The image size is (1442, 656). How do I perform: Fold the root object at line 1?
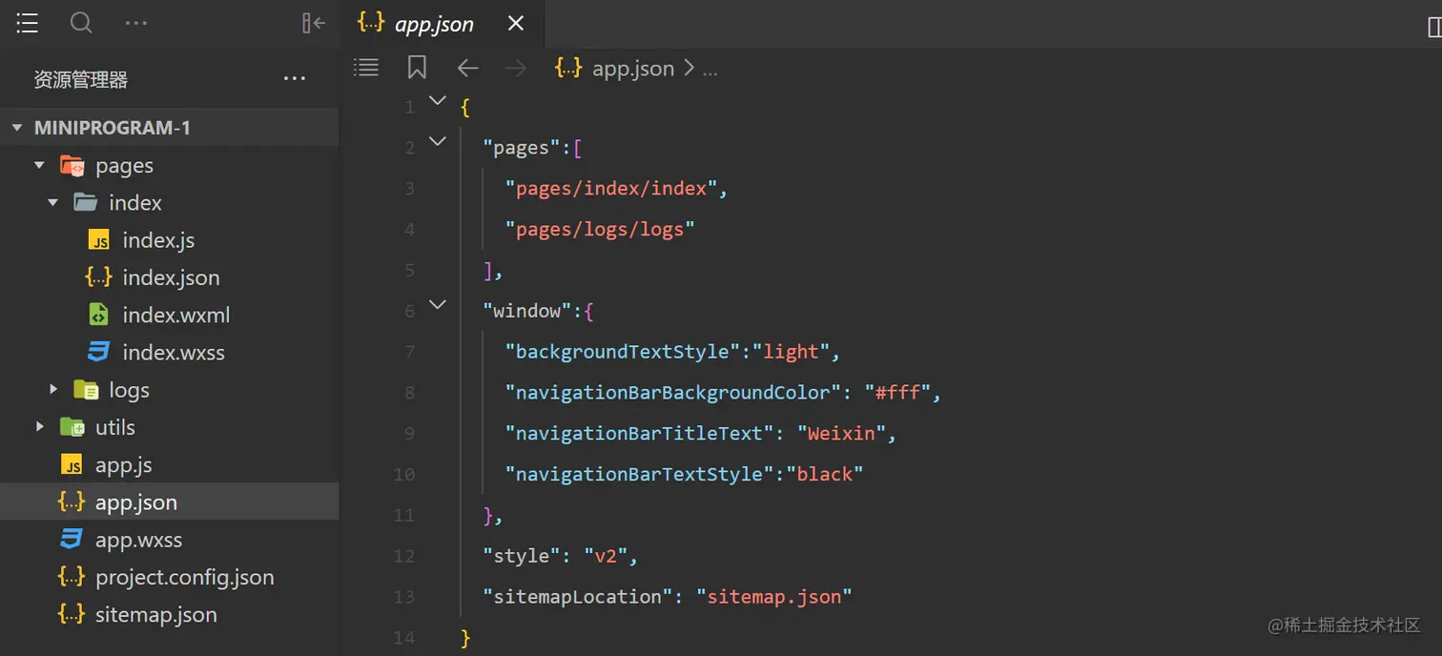click(x=438, y=101)
